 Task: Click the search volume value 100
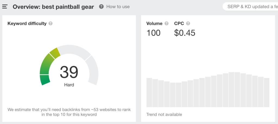[x=153, y=33]
